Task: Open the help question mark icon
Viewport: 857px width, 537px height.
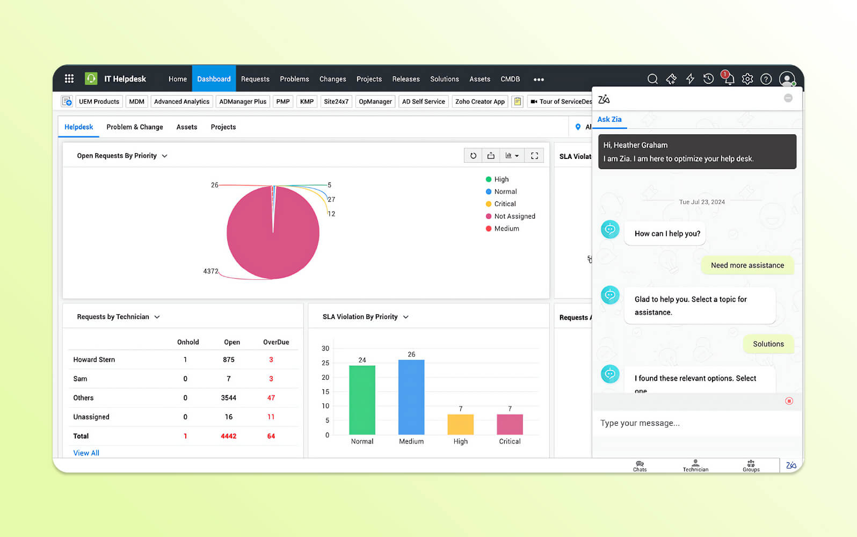Action: tap(766, 79)
